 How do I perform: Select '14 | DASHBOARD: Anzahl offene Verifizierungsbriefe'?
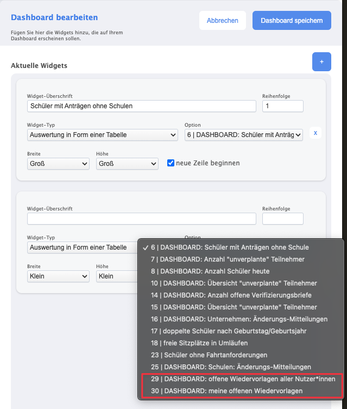coord(231,295)
